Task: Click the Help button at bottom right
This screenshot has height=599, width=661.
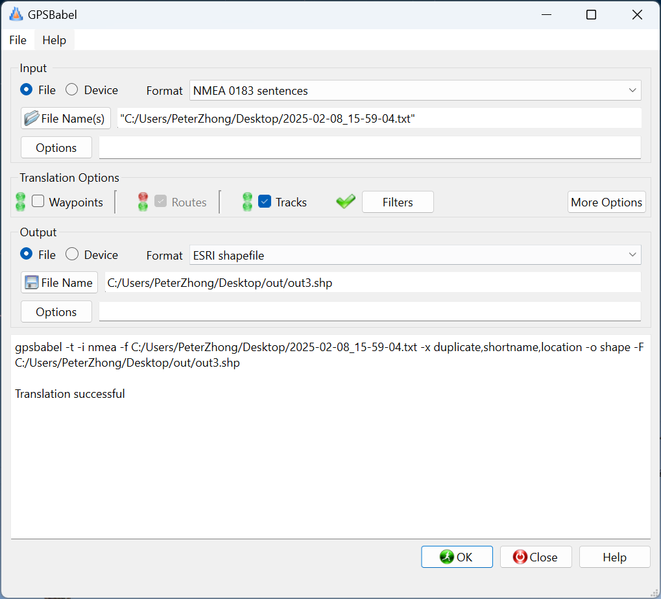Action: tap(615, 557)
